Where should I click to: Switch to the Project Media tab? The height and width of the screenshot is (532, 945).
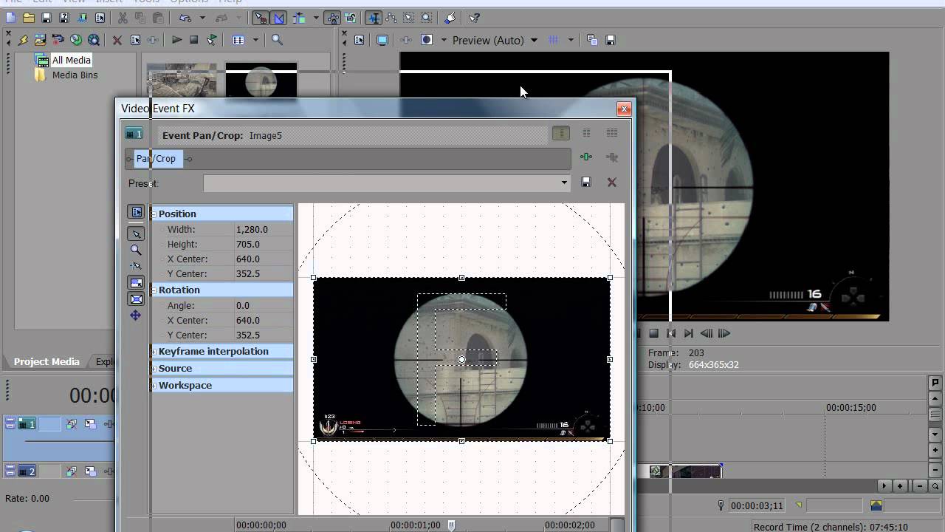pyautogui.click(x=47, y=361)
